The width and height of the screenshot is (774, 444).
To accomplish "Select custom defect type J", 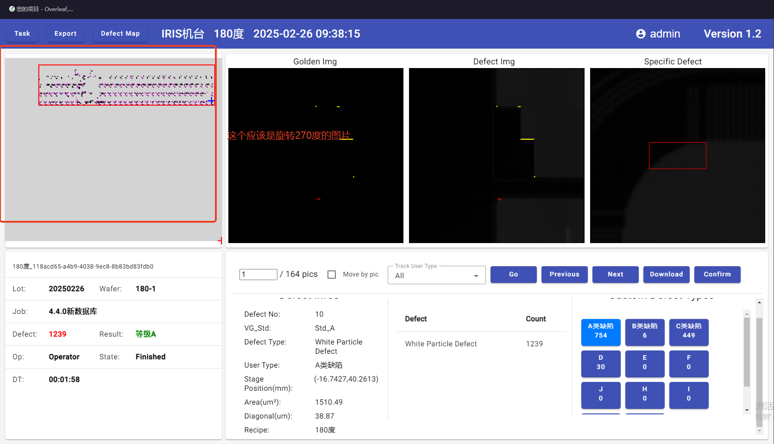I will pyautogui.click(x=601, y=395).
